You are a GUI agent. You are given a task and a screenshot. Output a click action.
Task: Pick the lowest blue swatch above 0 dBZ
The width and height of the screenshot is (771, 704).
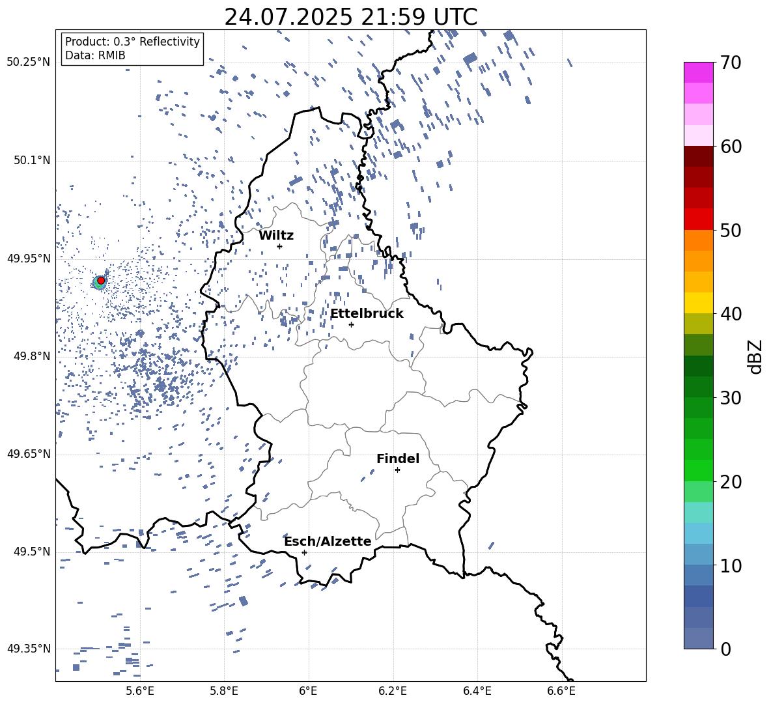698,638
